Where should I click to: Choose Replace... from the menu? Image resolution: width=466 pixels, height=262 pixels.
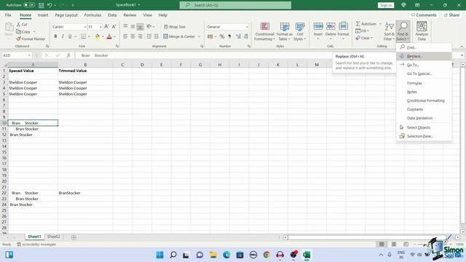coord(424,56)
